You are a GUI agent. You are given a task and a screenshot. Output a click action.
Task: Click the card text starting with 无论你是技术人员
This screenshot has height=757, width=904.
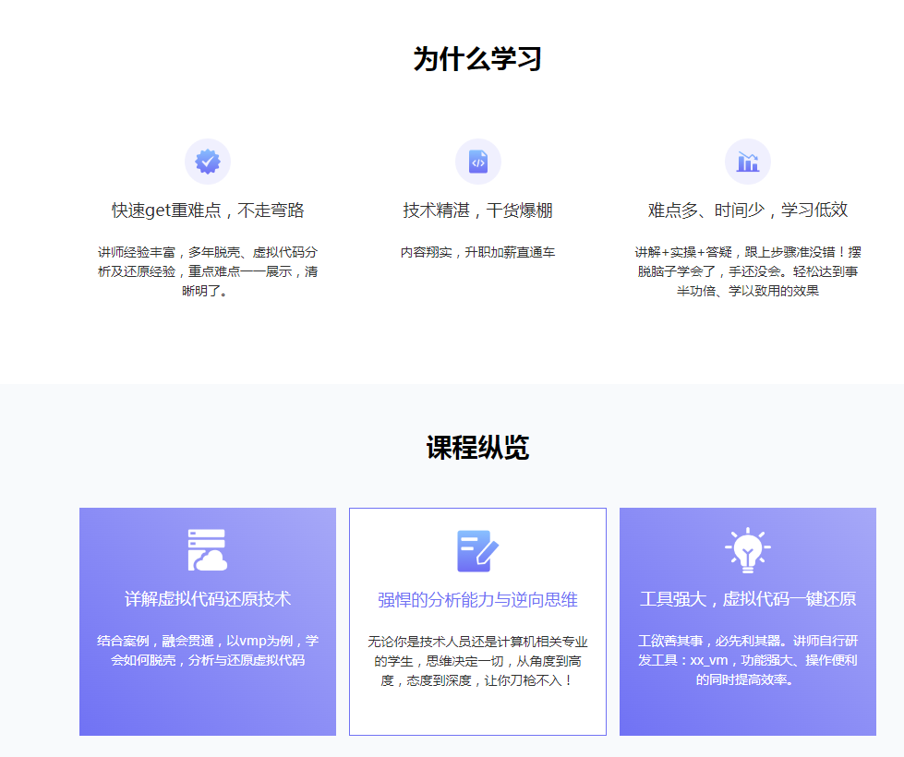(477, 661)
